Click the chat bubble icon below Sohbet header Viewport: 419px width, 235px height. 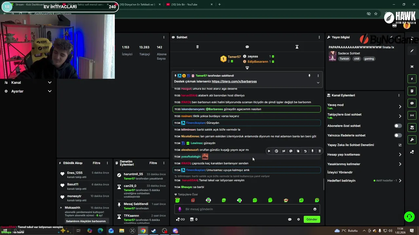tap(247, 47)
